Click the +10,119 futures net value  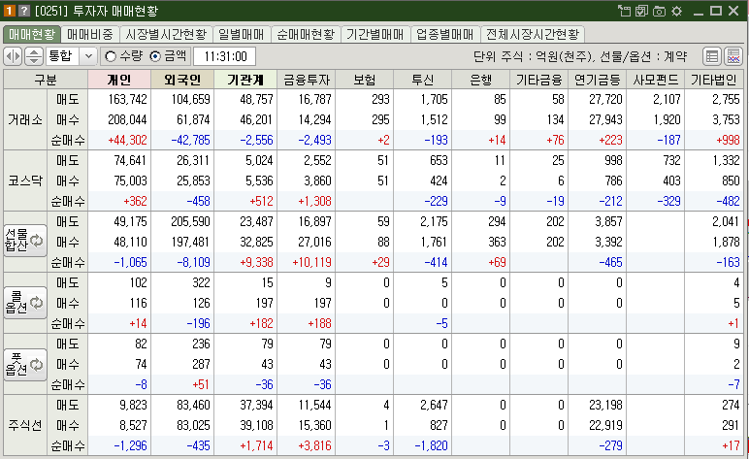312,262
